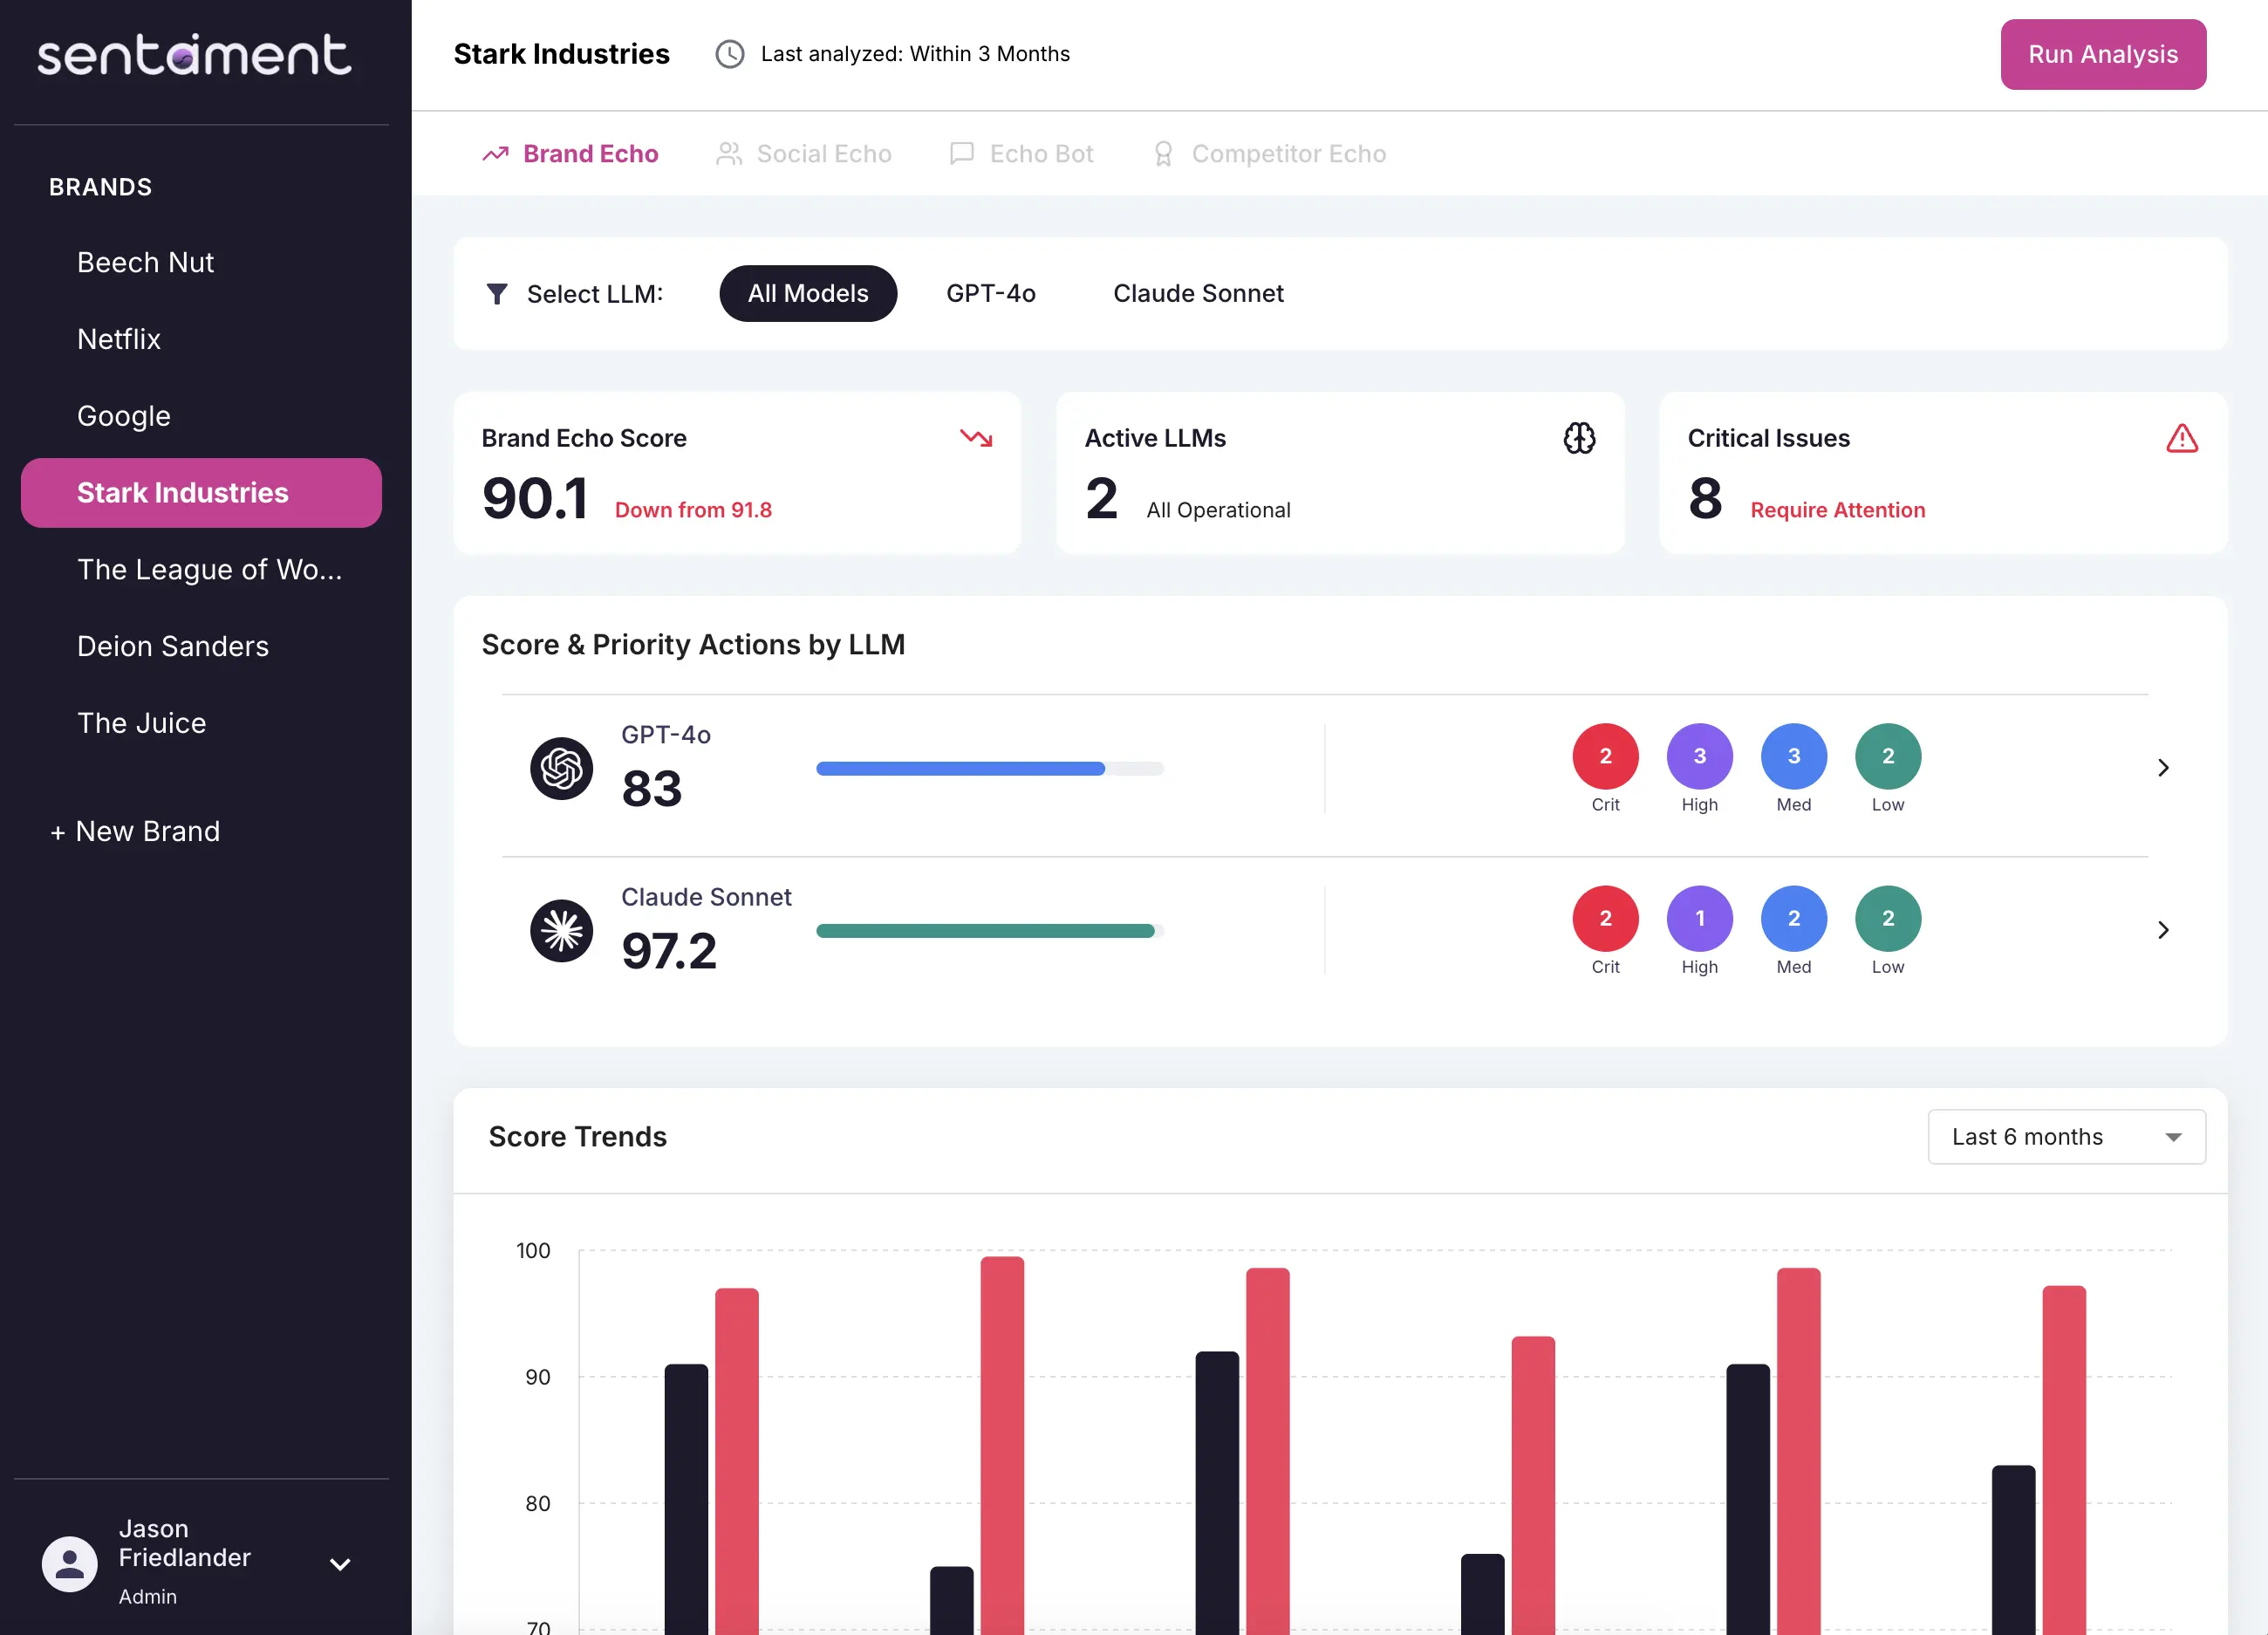Select Netflix brand in sidebar
2268x1635 pixels.
[201, 339]
